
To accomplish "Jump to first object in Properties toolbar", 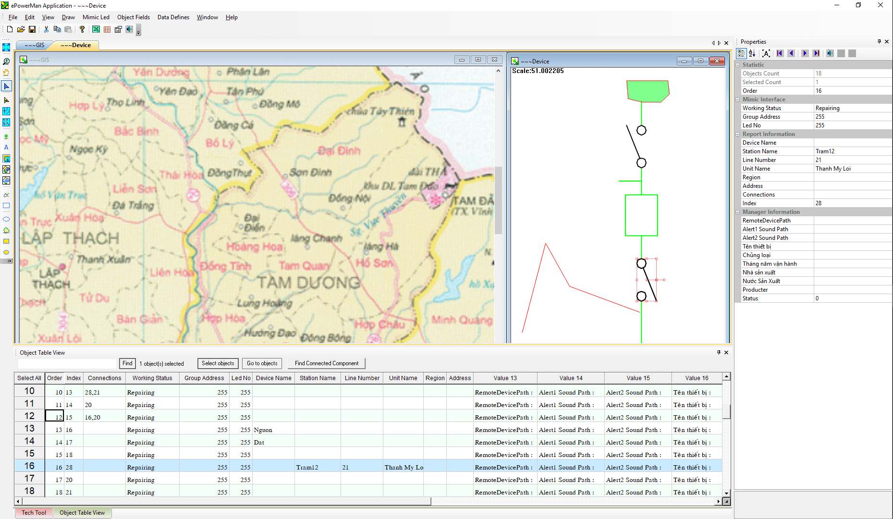I will (780, 53).
